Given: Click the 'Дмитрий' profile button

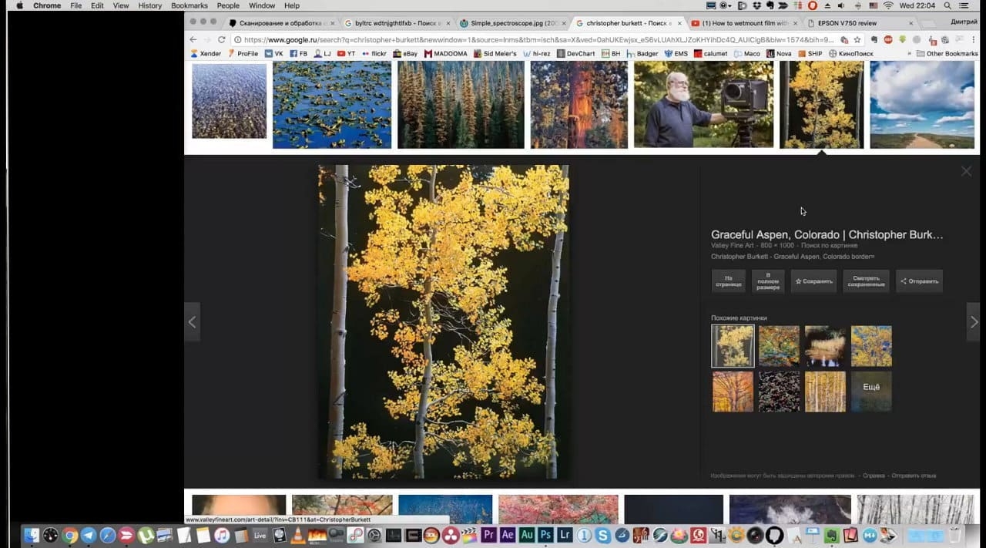Looking at the screenshot, I should tap(964, 22).
